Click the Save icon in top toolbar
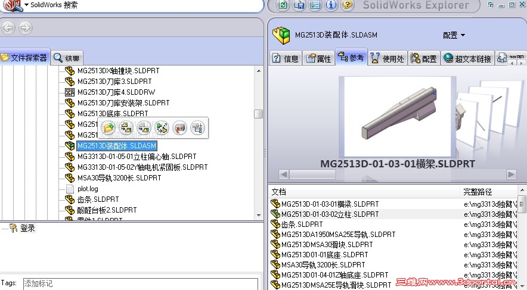The image size is (527, 290). click(299, 5)
